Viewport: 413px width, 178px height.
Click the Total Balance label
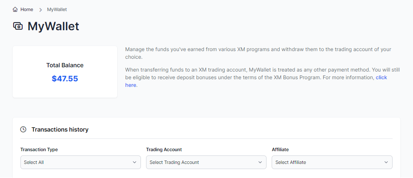(65, 66)
